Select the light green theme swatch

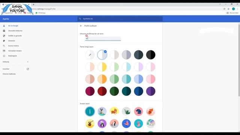point(114,67)
